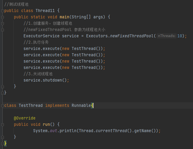Click the Thread11 class name
193x149 pixels.
45,11
